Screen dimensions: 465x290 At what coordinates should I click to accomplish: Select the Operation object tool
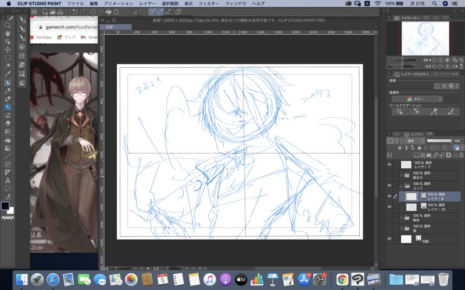click(x=8, y=41)
